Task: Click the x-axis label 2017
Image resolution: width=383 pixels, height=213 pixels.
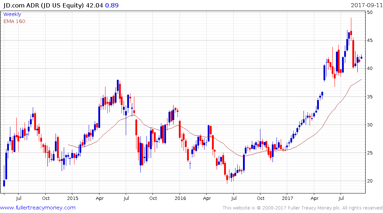Action: 287,198
